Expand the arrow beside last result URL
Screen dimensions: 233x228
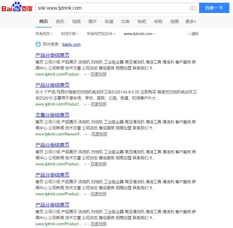[85, 224]
